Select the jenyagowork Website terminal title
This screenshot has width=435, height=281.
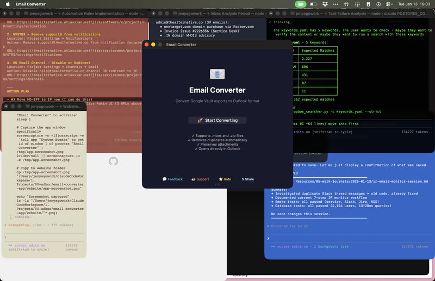coord(56,106)
